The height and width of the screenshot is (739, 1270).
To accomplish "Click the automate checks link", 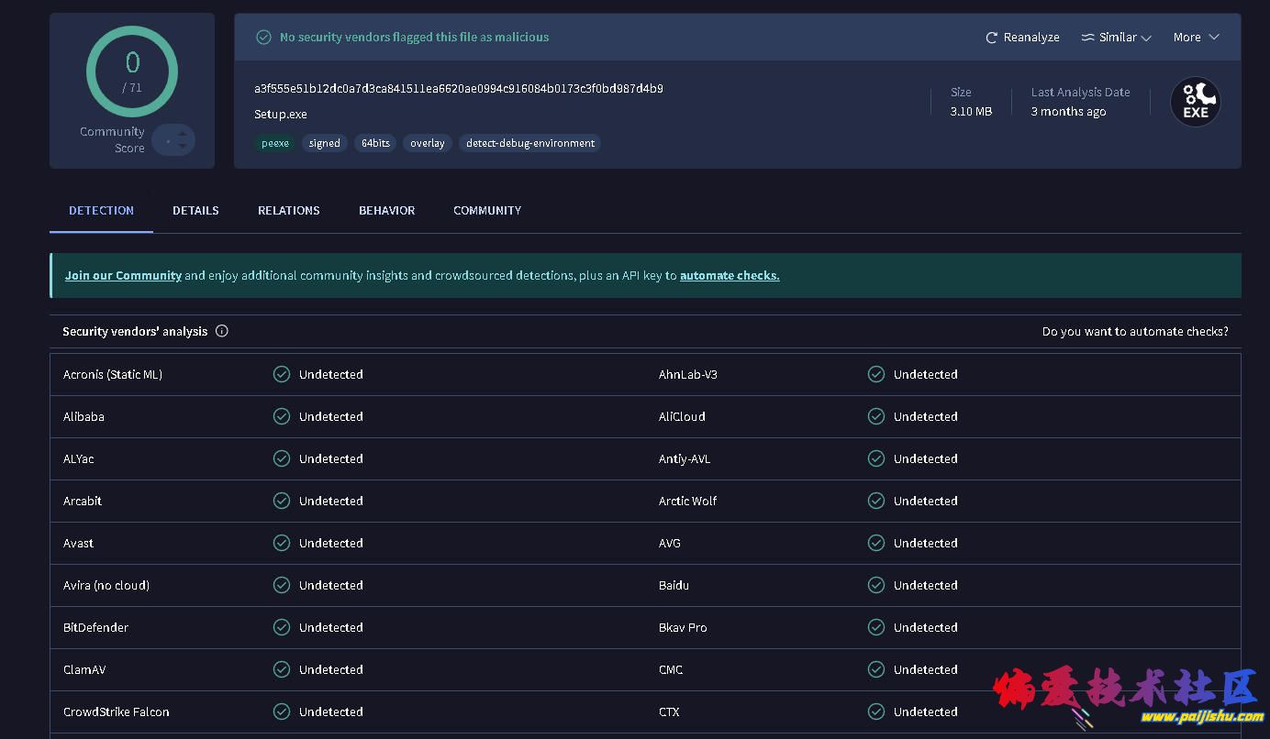I will (x=730, y=275).
